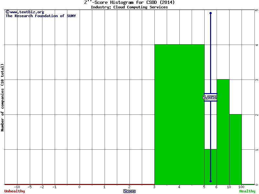
Task: Click the red 'Unhealthy' label
Action: (15, 191)
